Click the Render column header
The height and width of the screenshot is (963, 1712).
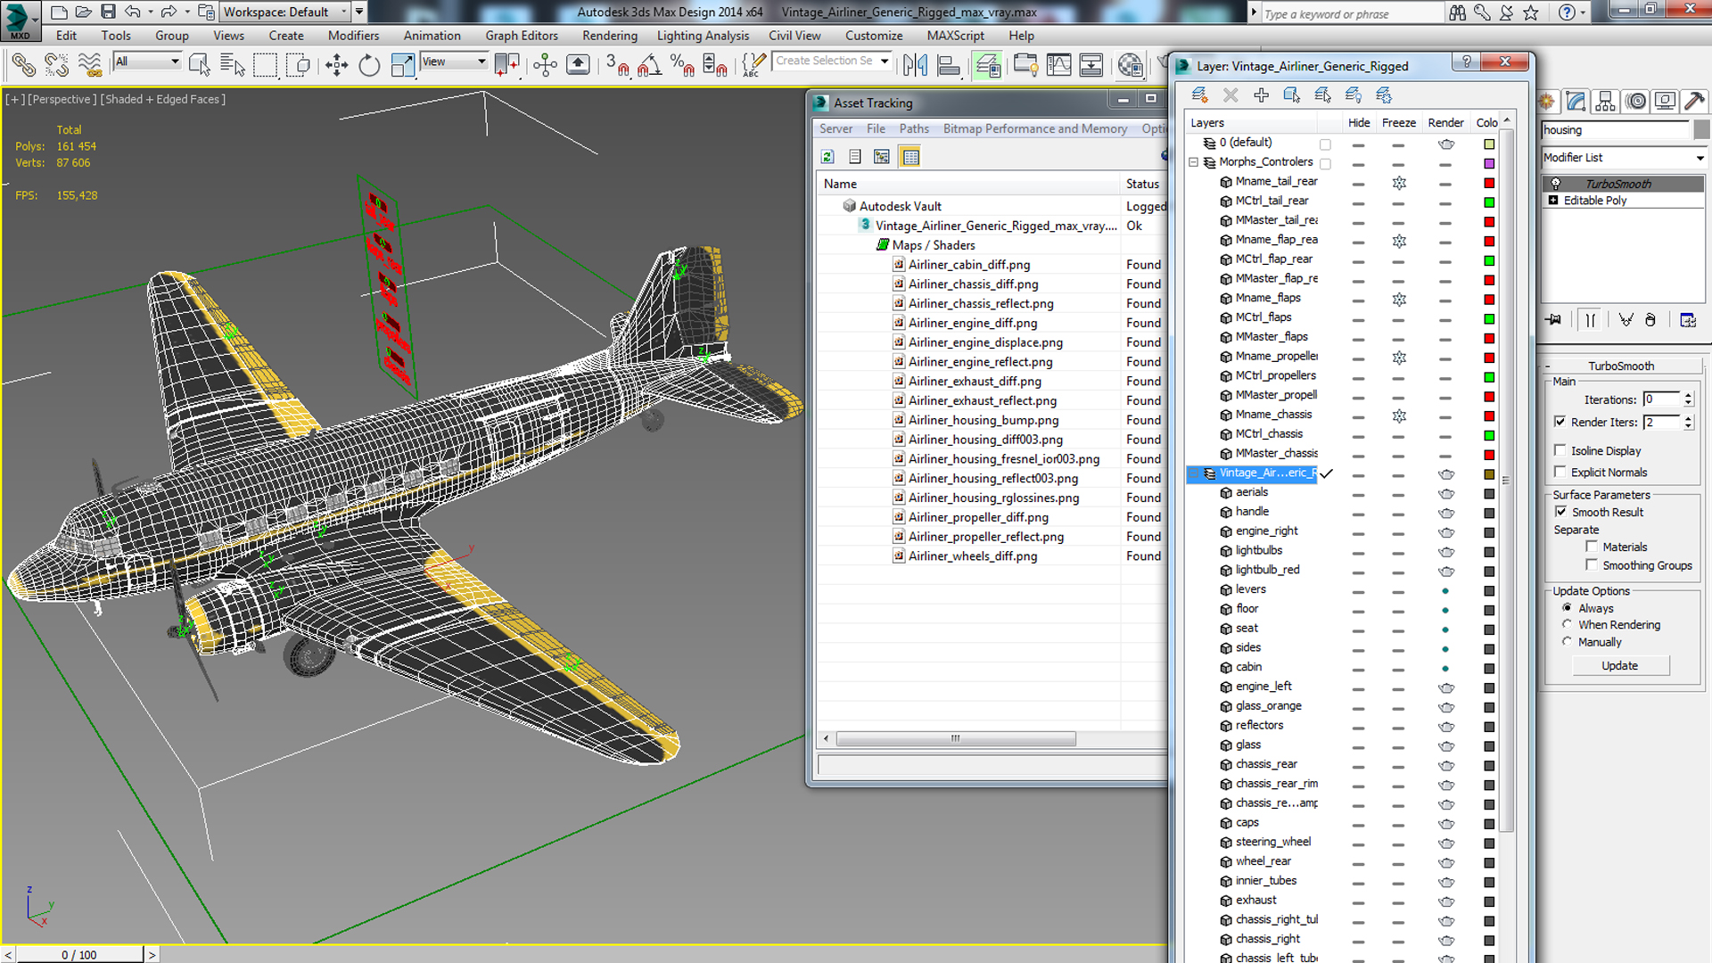[x=1445, y=123]
